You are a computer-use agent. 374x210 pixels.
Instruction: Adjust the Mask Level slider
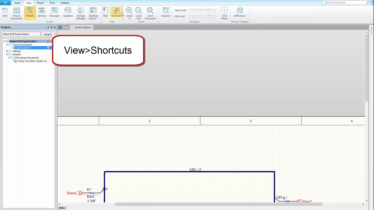[208, 10]
